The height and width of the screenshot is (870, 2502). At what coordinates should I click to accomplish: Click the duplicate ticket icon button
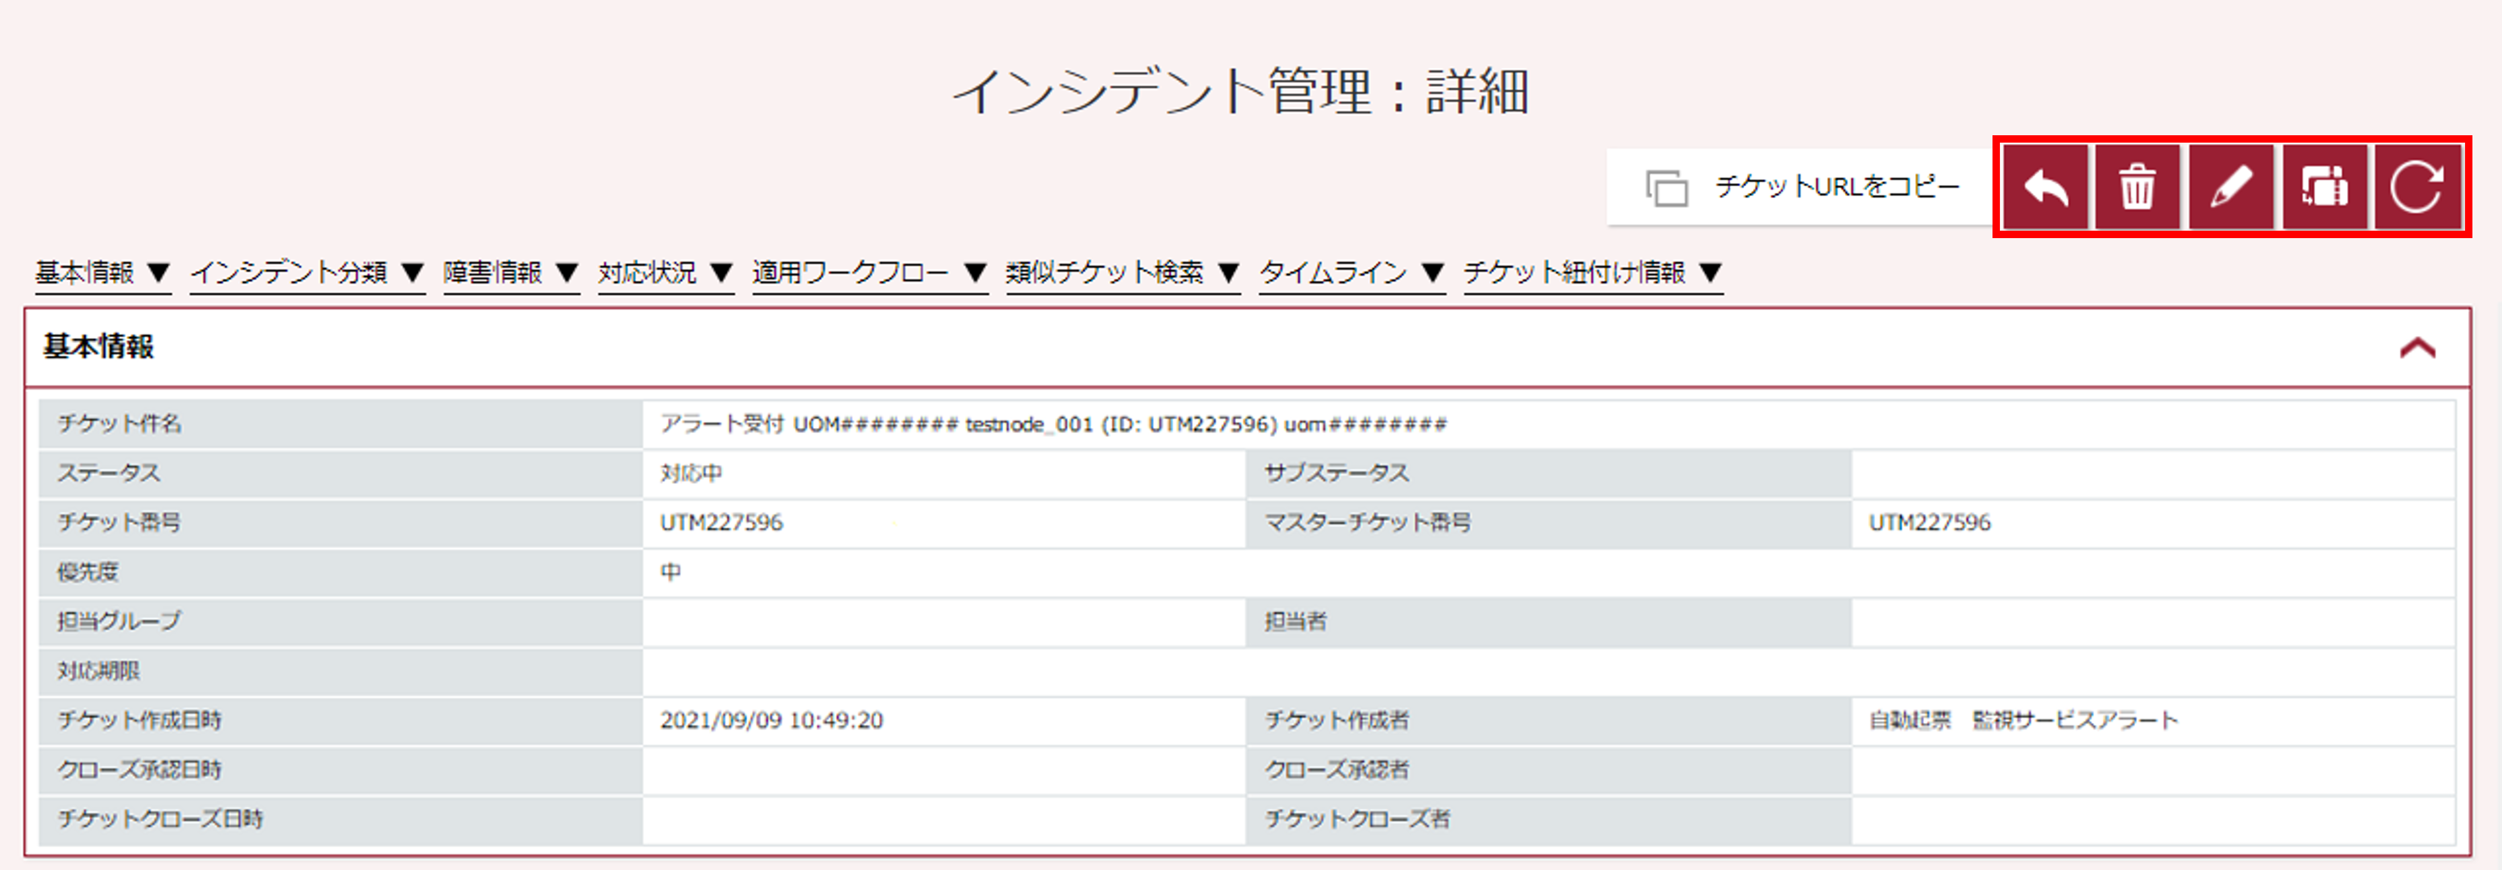2324,188
